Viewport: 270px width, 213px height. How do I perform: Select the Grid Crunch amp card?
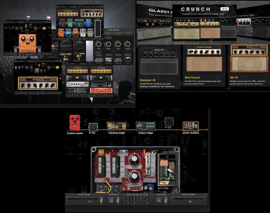pyautogui.click(x=204, y=66)
